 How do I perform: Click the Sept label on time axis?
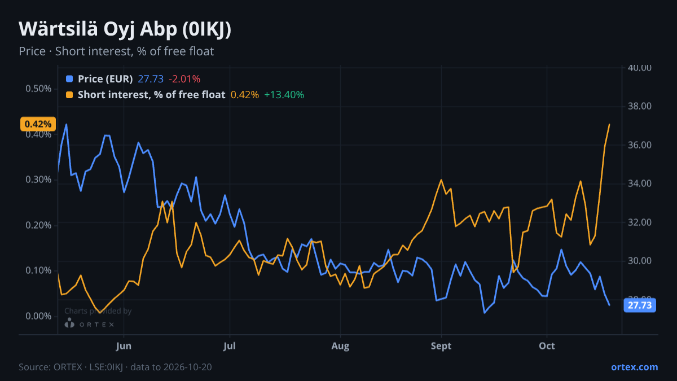tap(441, 345)
